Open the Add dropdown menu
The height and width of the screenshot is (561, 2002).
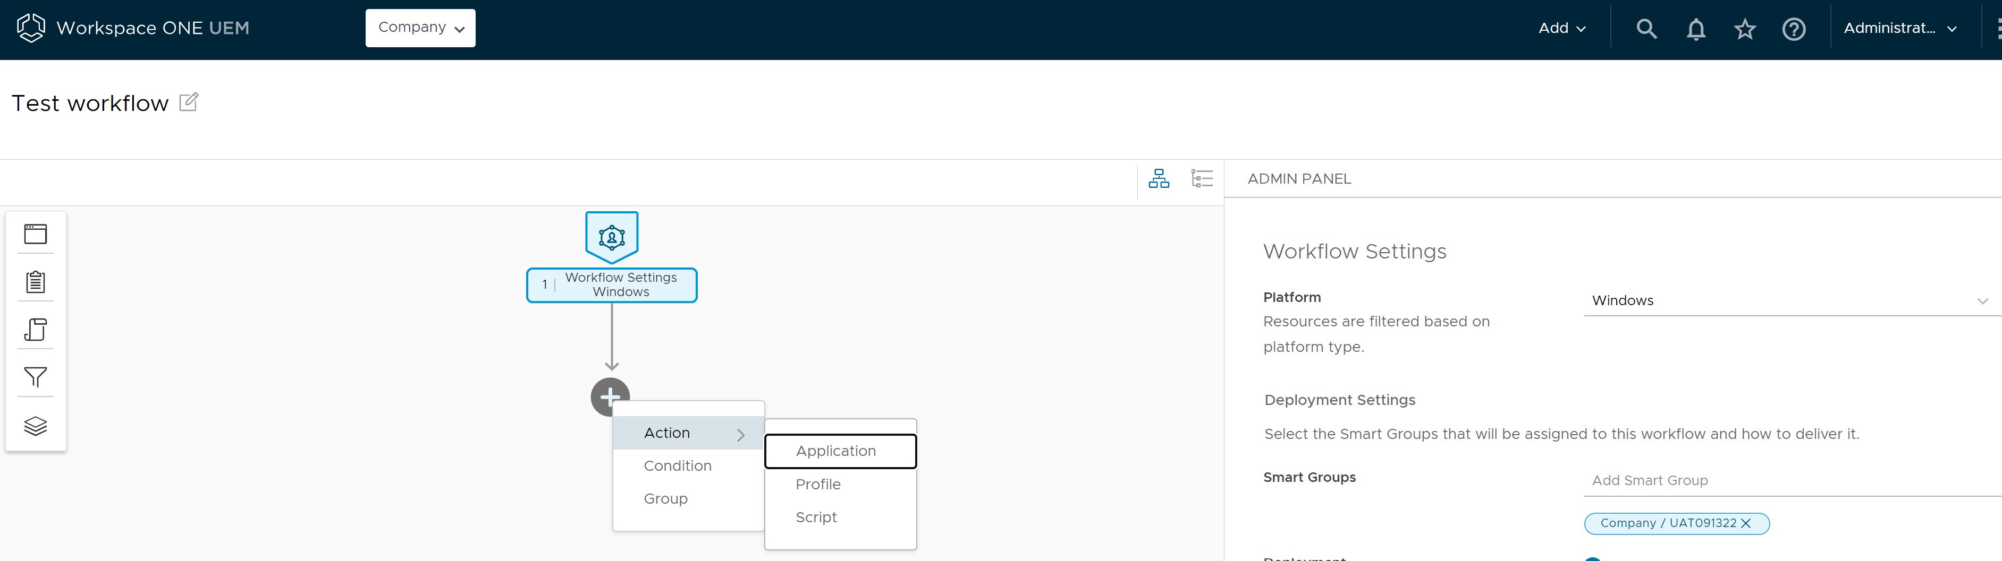tap(1562, 29)
